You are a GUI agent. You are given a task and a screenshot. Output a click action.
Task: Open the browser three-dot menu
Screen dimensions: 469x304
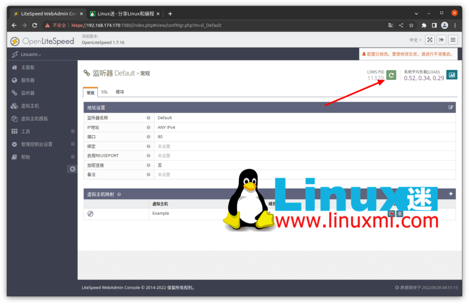[455, 26]
